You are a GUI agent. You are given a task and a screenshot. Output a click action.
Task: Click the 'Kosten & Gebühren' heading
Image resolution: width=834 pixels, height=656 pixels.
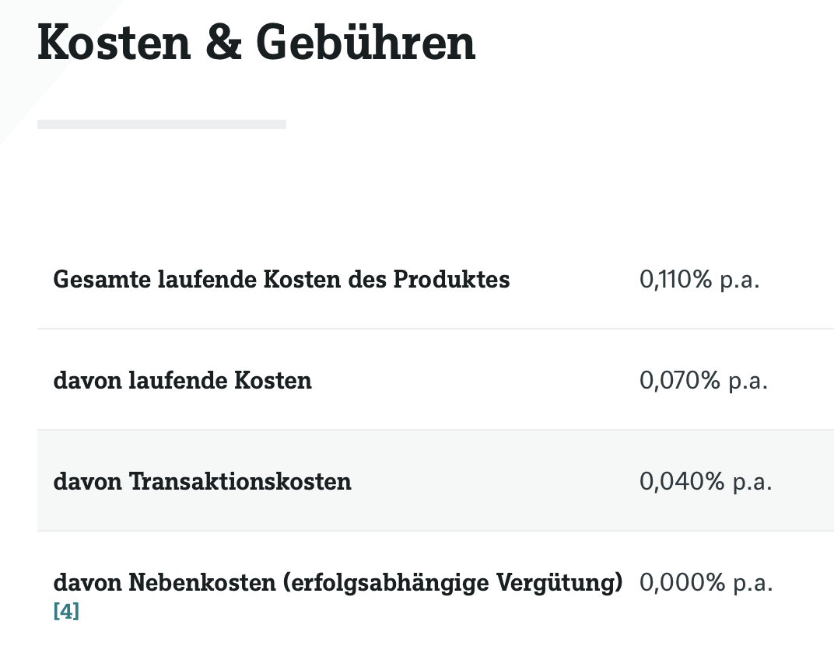click(x=256, y=44)
